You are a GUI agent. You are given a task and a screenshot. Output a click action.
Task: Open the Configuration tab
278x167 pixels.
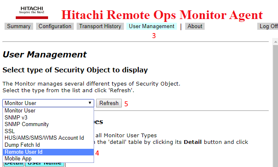click(55, 26)
